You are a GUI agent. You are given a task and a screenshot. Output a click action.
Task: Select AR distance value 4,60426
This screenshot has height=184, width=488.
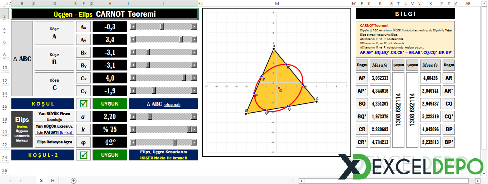point(430,78)
